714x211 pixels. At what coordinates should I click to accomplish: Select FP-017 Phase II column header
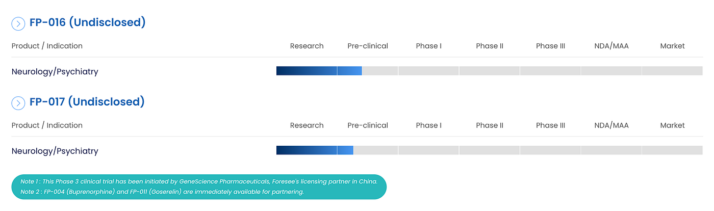pos(490,125)
